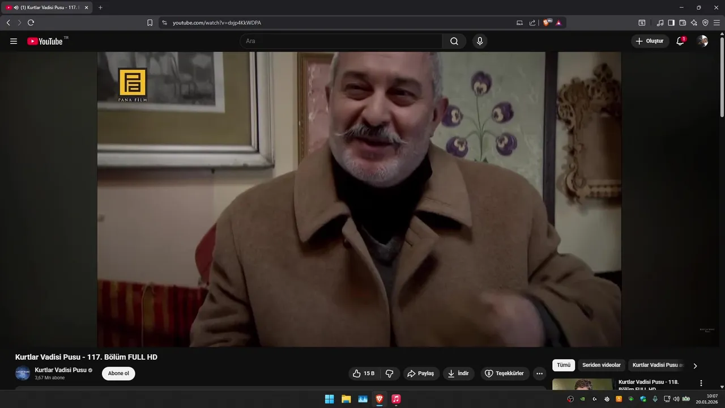Click the İndir download button
725x408 pixels.
(458, 373)
